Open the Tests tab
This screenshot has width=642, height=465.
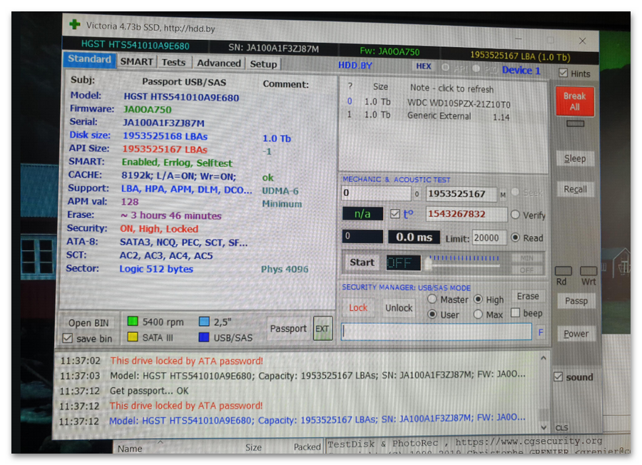click(x=173, y=62)
